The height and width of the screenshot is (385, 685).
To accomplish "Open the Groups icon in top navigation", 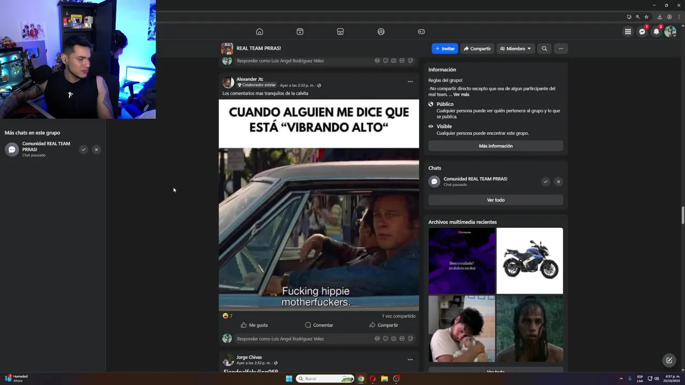I will tap(381, 32).
